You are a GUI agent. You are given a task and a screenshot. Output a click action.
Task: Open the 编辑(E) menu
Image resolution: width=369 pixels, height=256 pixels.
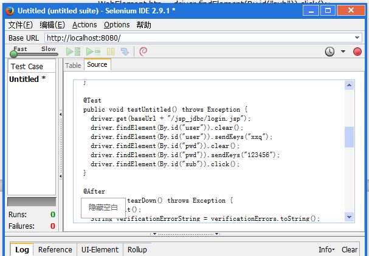click(x=52, y=25)
